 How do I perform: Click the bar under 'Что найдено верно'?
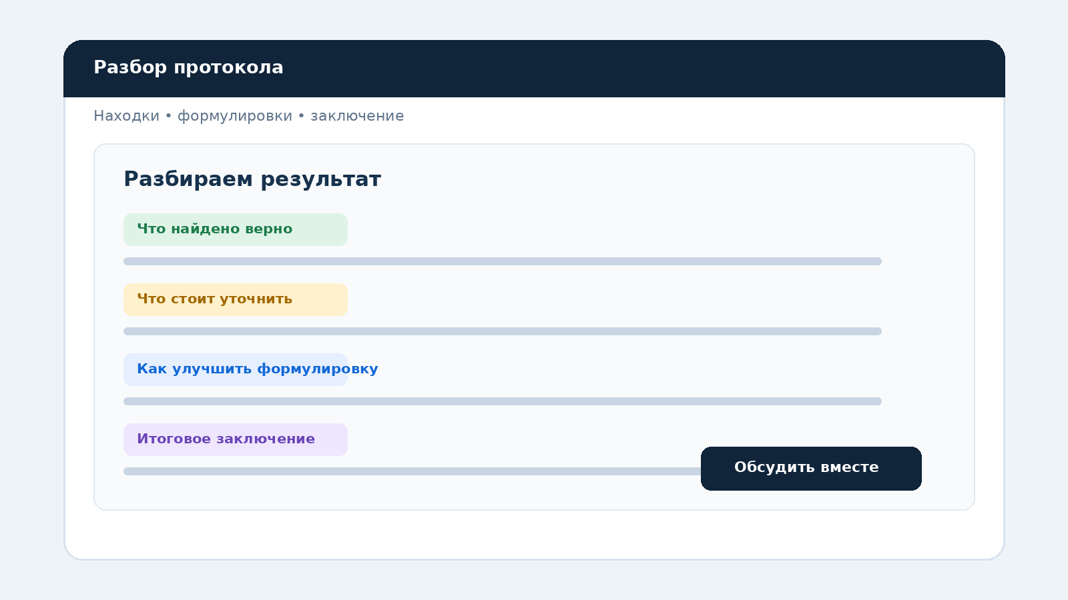[503, 261]
